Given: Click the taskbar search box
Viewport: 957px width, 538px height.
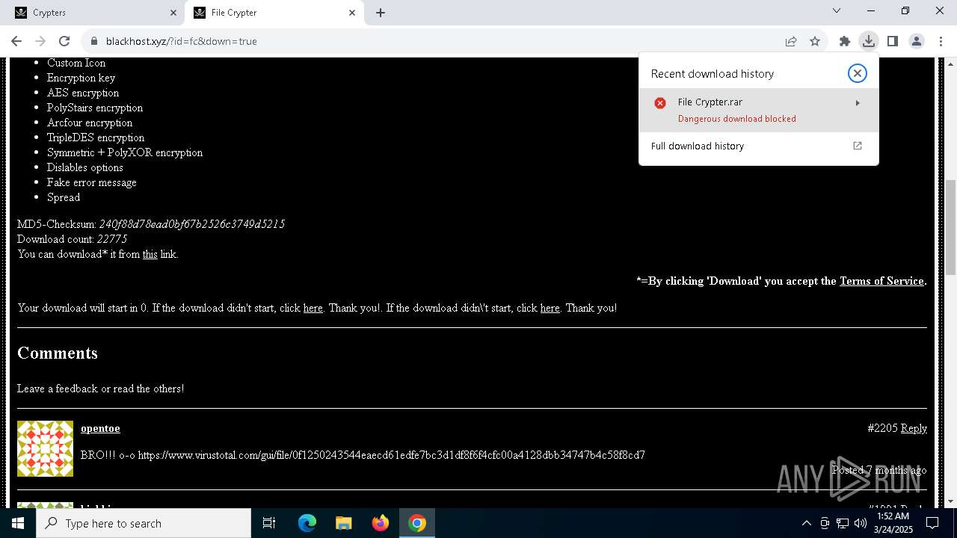Looking at the screenshot, I should pos(144,523).
